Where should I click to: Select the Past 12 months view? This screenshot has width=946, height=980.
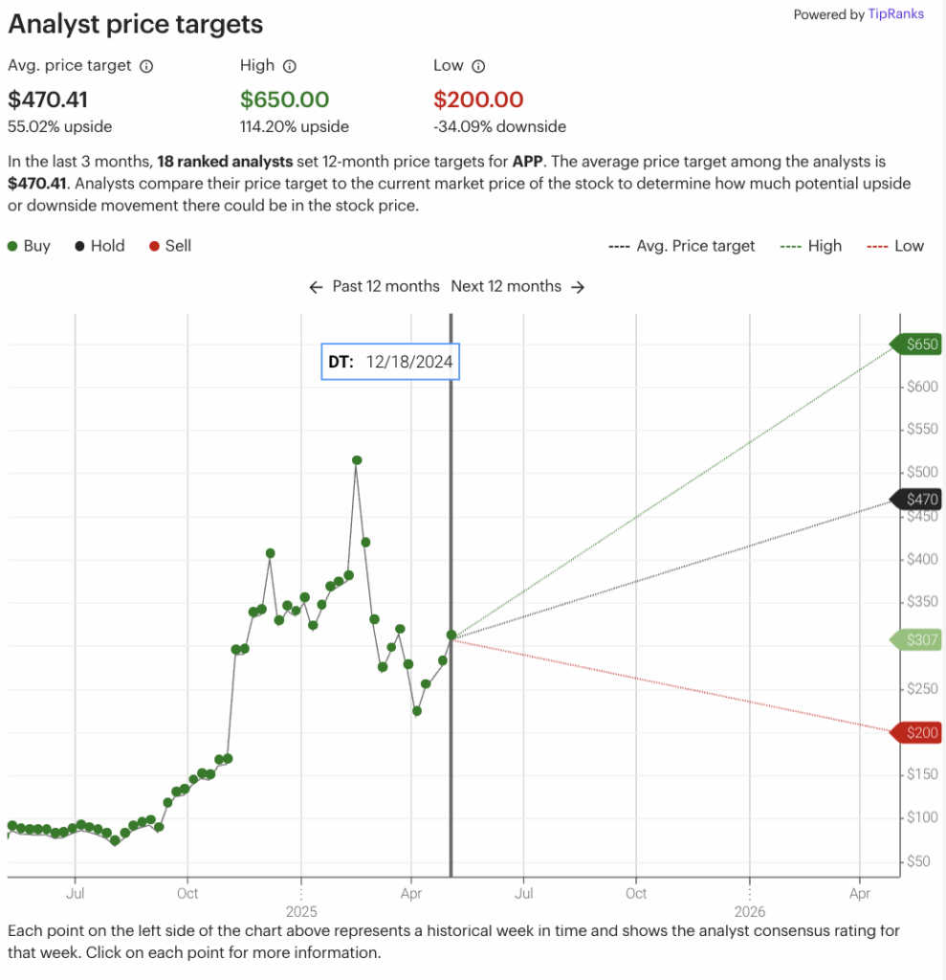click(x=385, y=286)
